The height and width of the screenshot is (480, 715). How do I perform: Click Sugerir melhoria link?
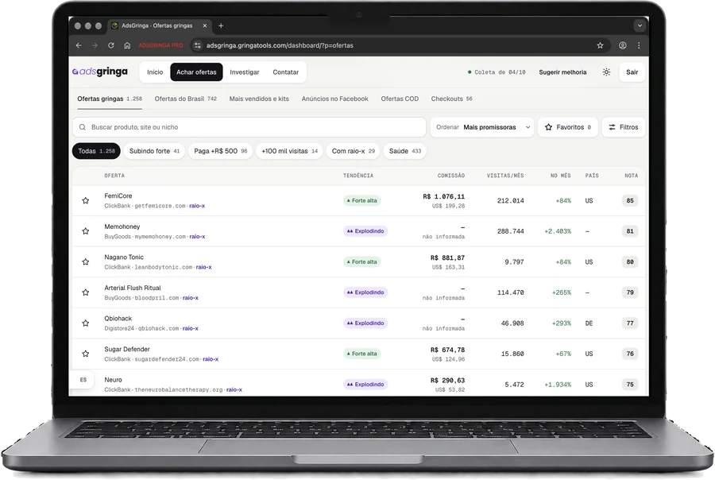562,72
